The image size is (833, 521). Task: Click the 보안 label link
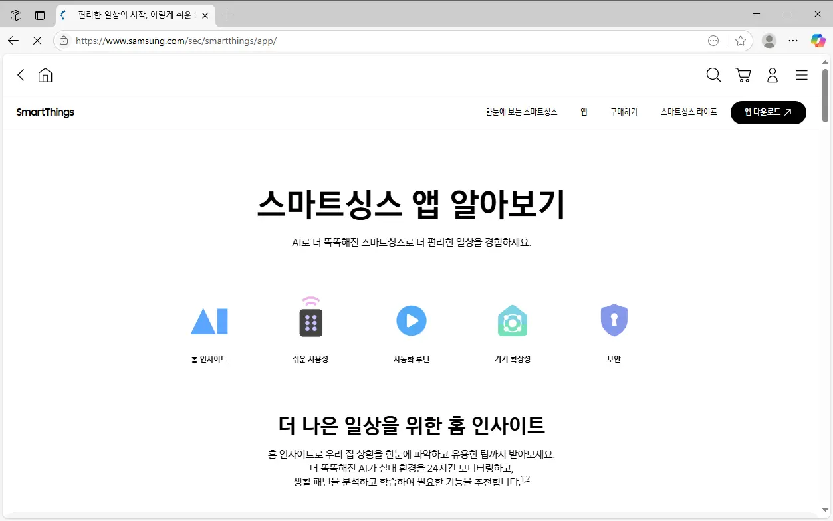click(x=614, y=359)
